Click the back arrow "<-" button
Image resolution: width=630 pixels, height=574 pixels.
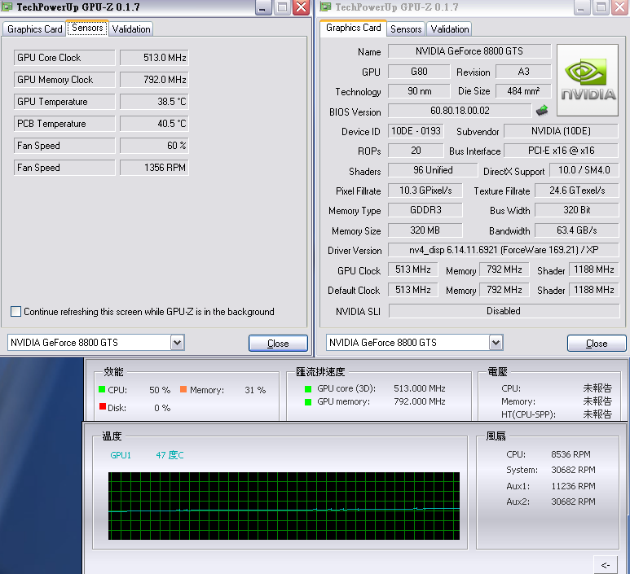606,564
